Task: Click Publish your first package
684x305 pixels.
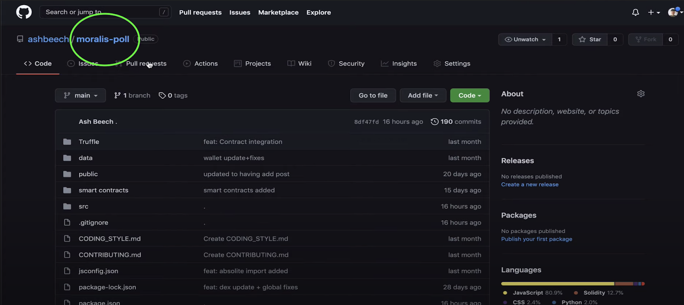Action: pyautogui.click(x=537, y=239)
